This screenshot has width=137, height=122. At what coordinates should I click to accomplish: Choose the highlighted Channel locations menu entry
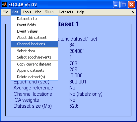(34, 44)
